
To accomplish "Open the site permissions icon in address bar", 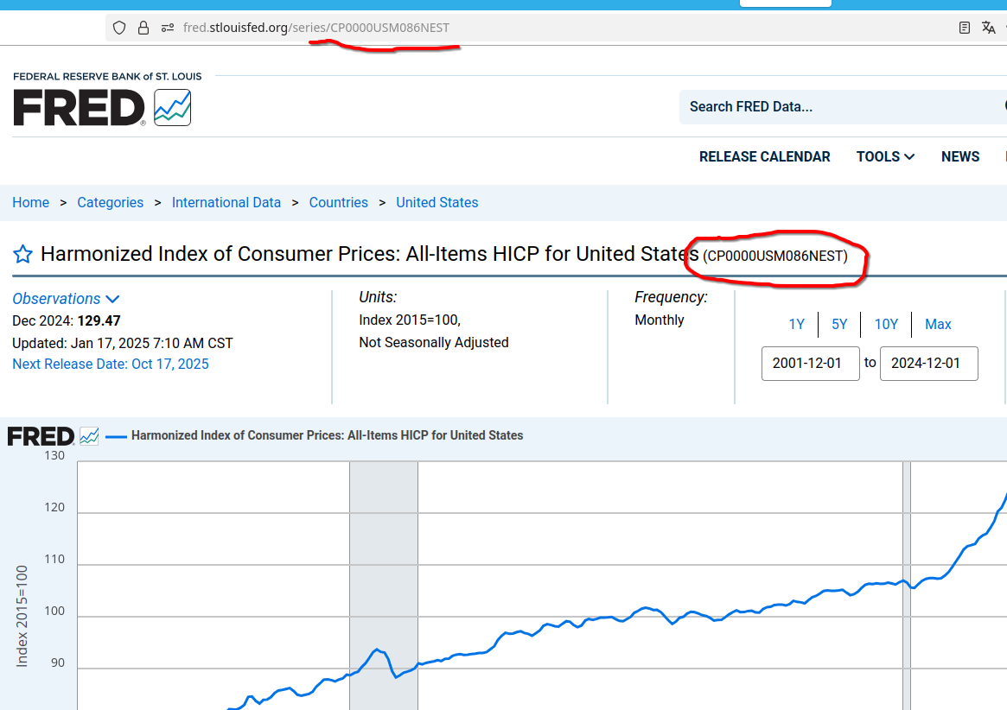I will tap(168, 28).
